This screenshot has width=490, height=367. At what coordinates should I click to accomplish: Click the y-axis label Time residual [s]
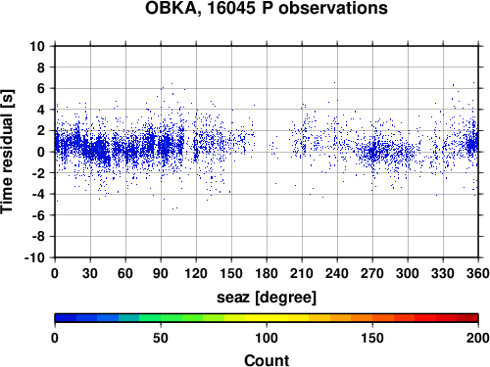7,152
